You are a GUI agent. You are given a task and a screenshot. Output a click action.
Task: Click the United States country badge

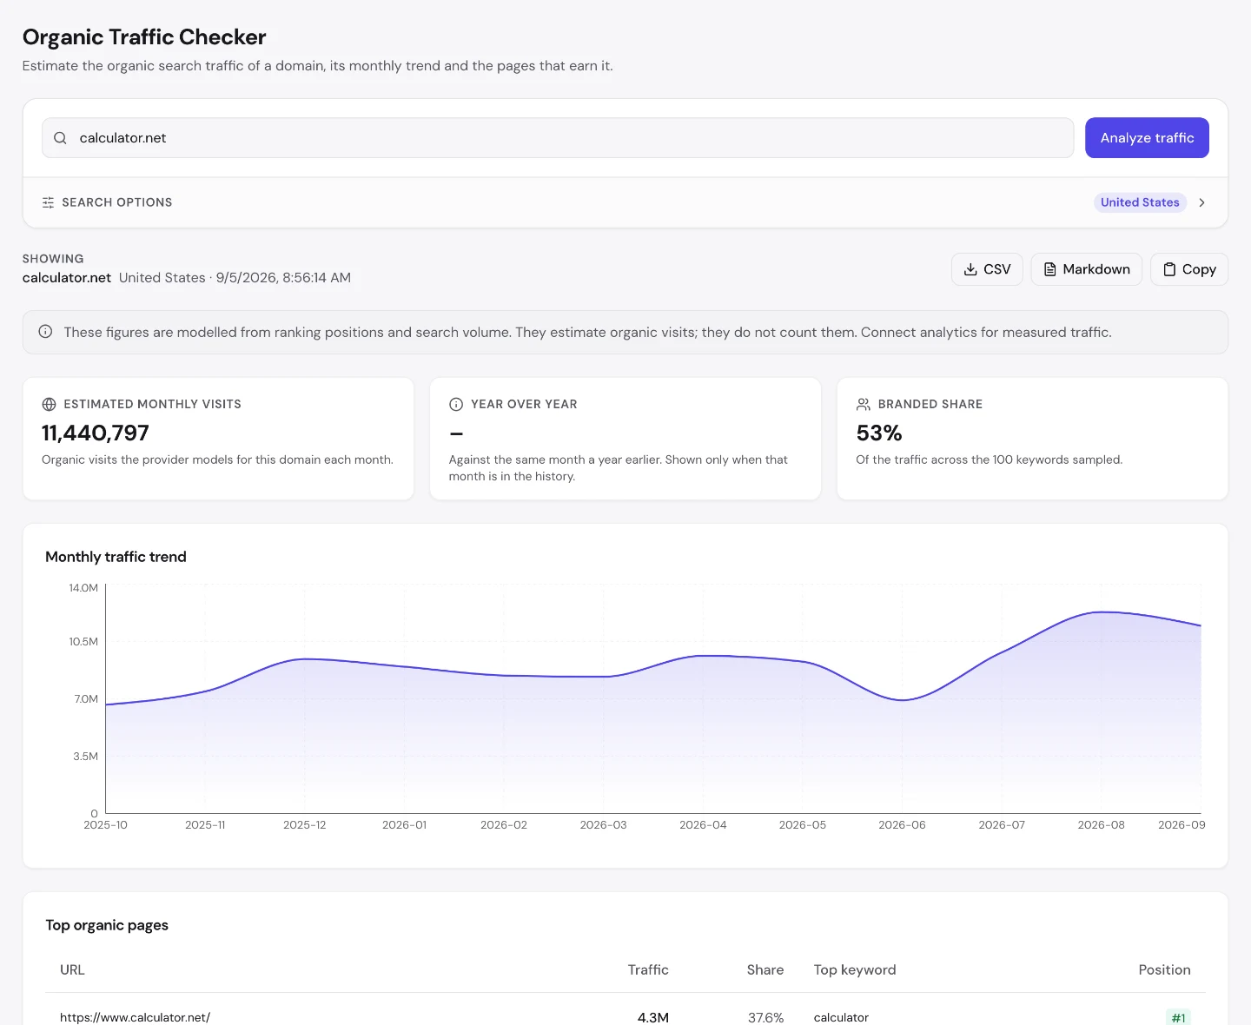click(x=1140, y=202)
